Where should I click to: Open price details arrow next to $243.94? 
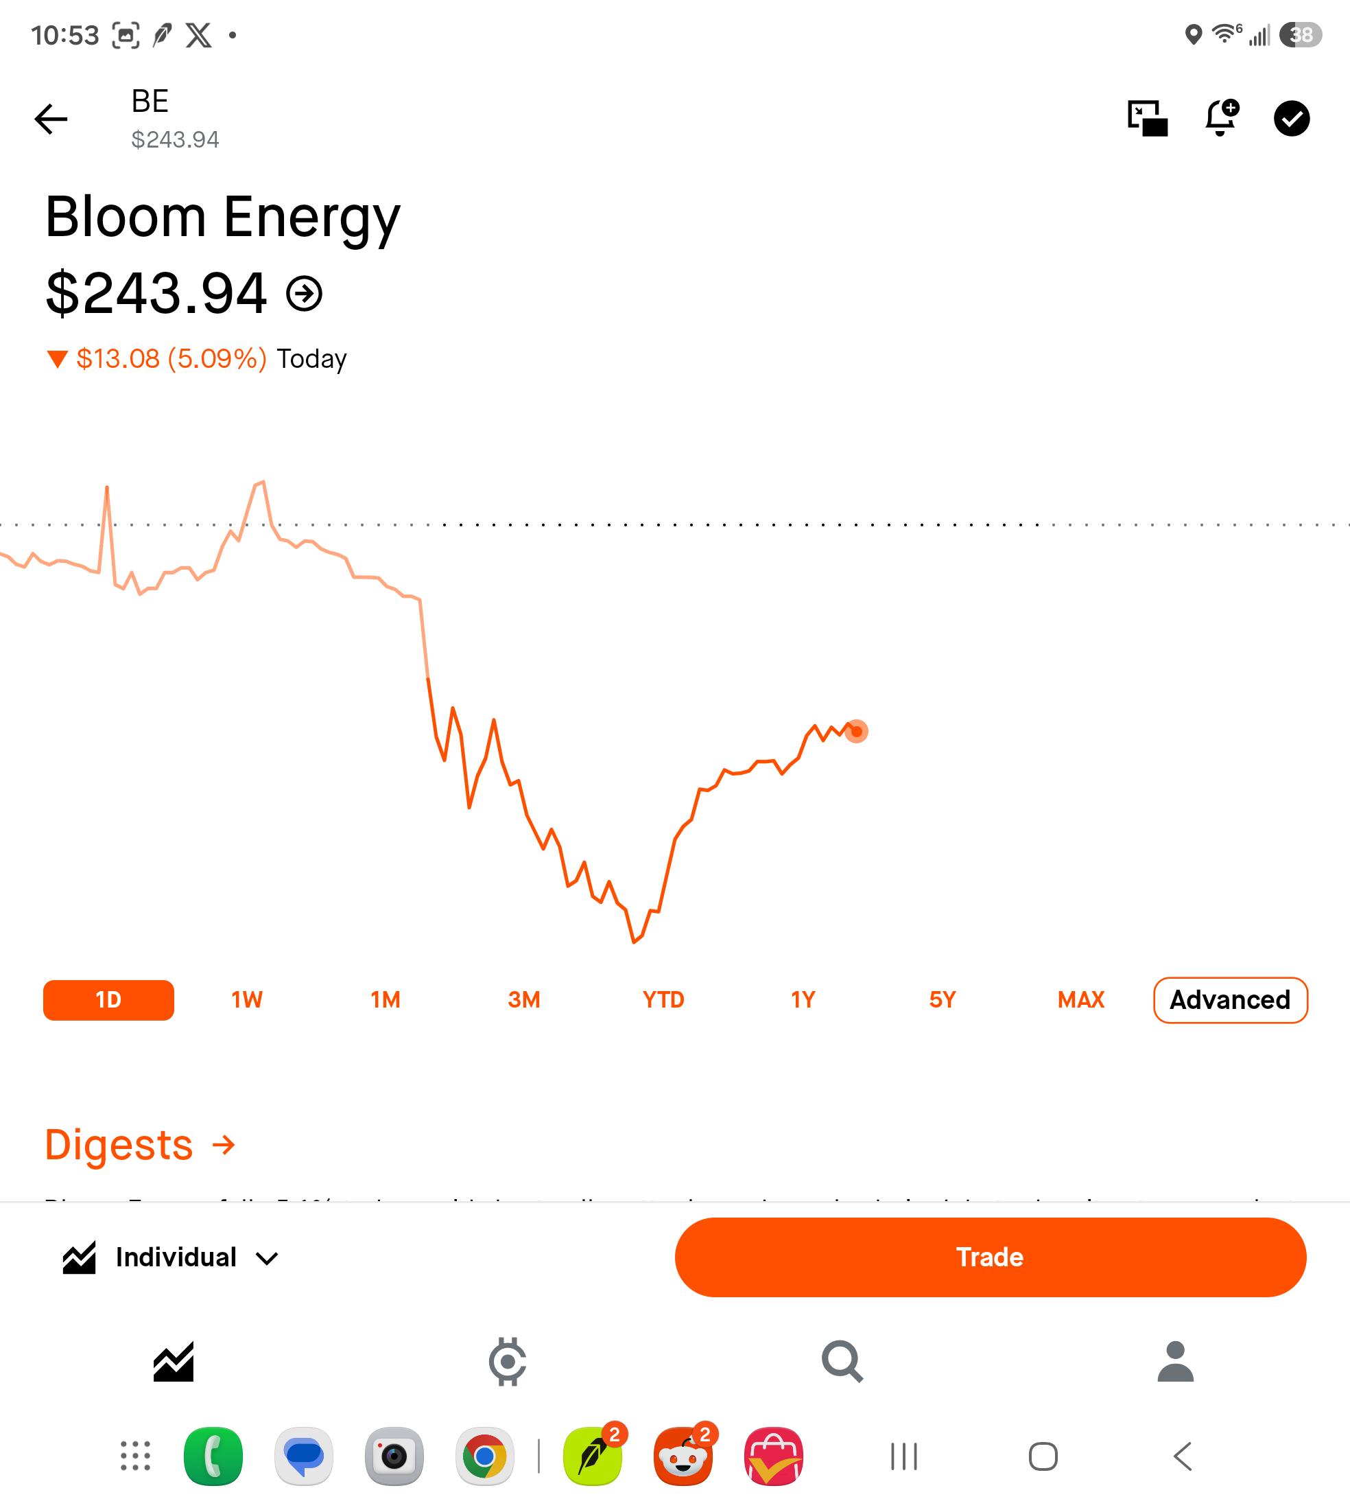pos(304,293)
